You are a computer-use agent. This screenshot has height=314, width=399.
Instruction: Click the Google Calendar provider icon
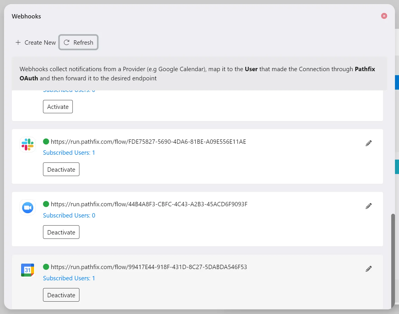click(x=28, y=270)
